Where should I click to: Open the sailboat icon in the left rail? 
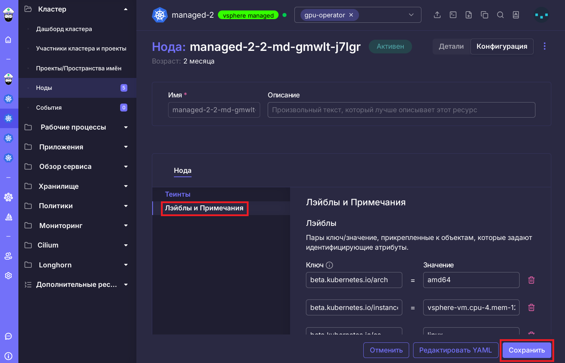coord(9,217)
